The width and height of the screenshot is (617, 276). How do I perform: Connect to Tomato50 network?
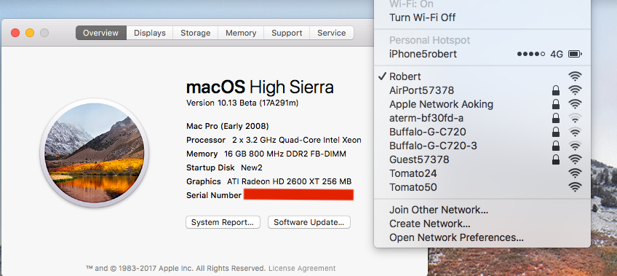pyautogui.click(x=482, y=187)
